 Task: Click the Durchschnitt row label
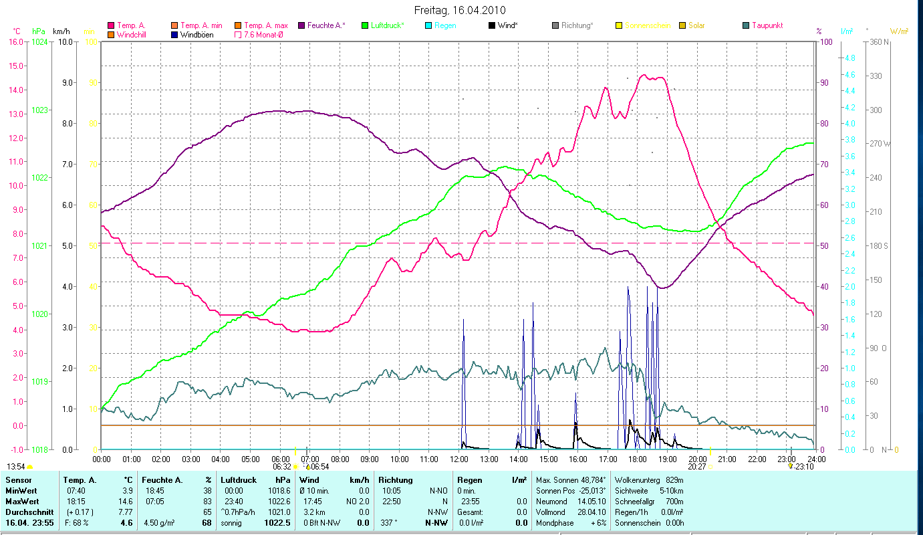point(28,512)
